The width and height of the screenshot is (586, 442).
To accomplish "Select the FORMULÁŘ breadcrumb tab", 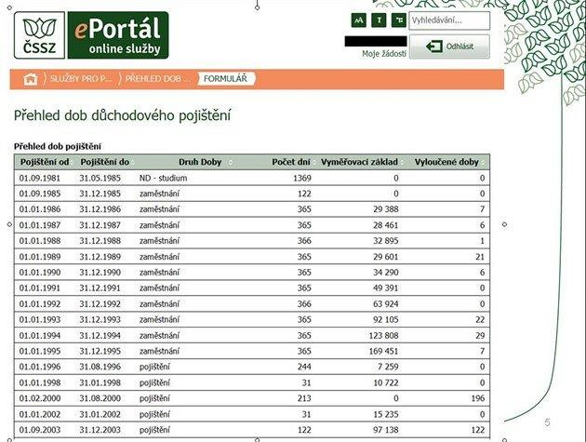I will click(225, 79).
